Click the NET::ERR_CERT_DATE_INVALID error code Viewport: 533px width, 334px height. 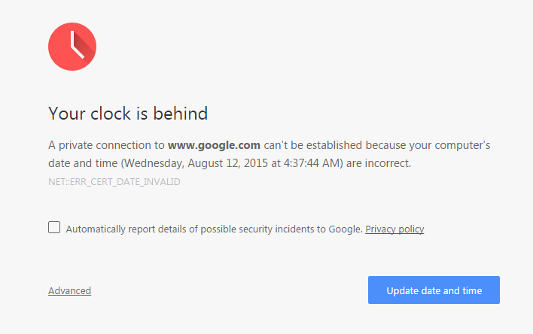[x=114, y=182]
